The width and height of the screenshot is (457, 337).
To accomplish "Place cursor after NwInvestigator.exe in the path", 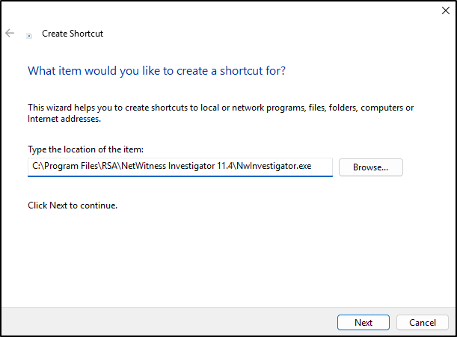I will (312, 166).
